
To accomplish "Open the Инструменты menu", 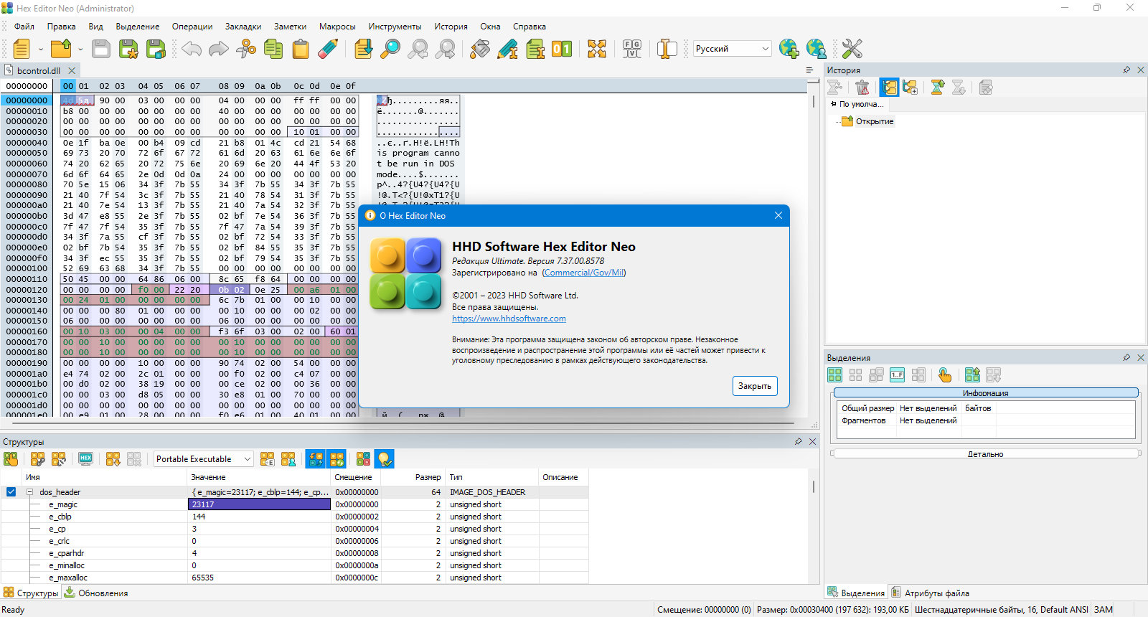I will (x=395, y=27).
